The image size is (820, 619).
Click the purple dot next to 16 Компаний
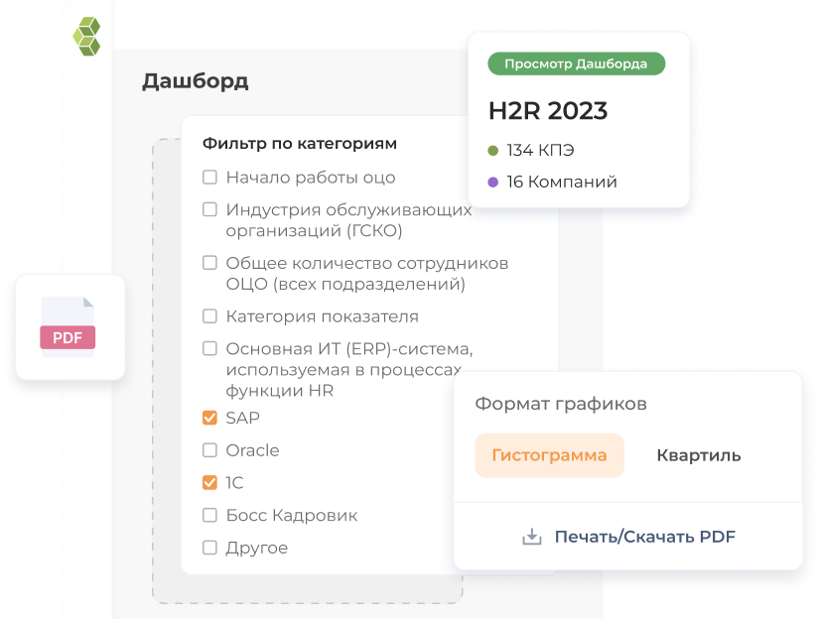click(492, 182)
